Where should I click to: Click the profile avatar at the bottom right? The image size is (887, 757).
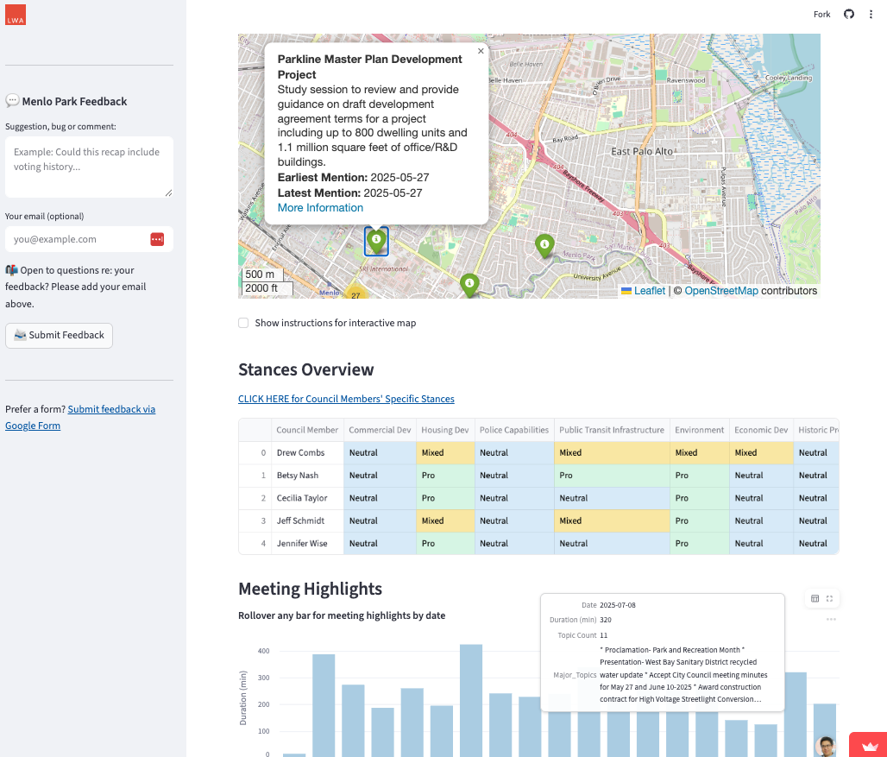click(x=826, y=744)
